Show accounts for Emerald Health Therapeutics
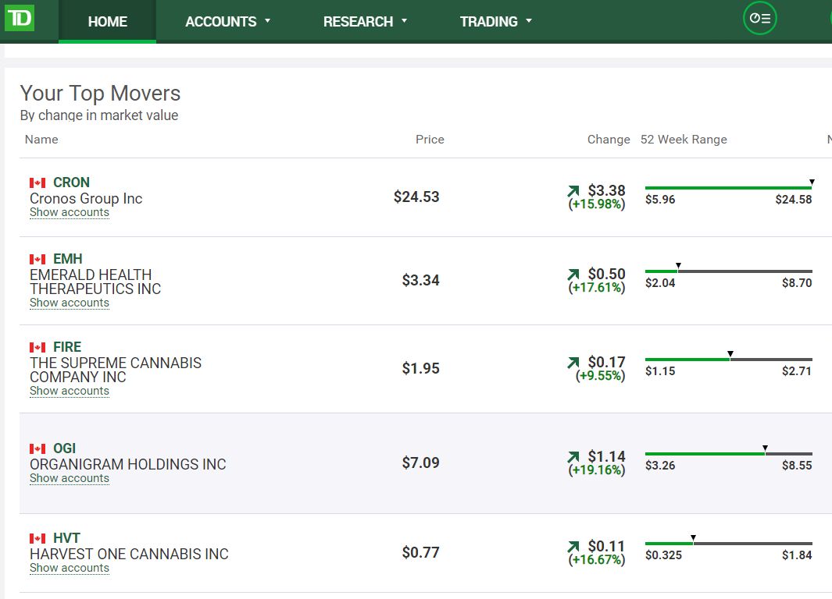The height and width of the screenshot is (599, 832). (x=70, y=303)
